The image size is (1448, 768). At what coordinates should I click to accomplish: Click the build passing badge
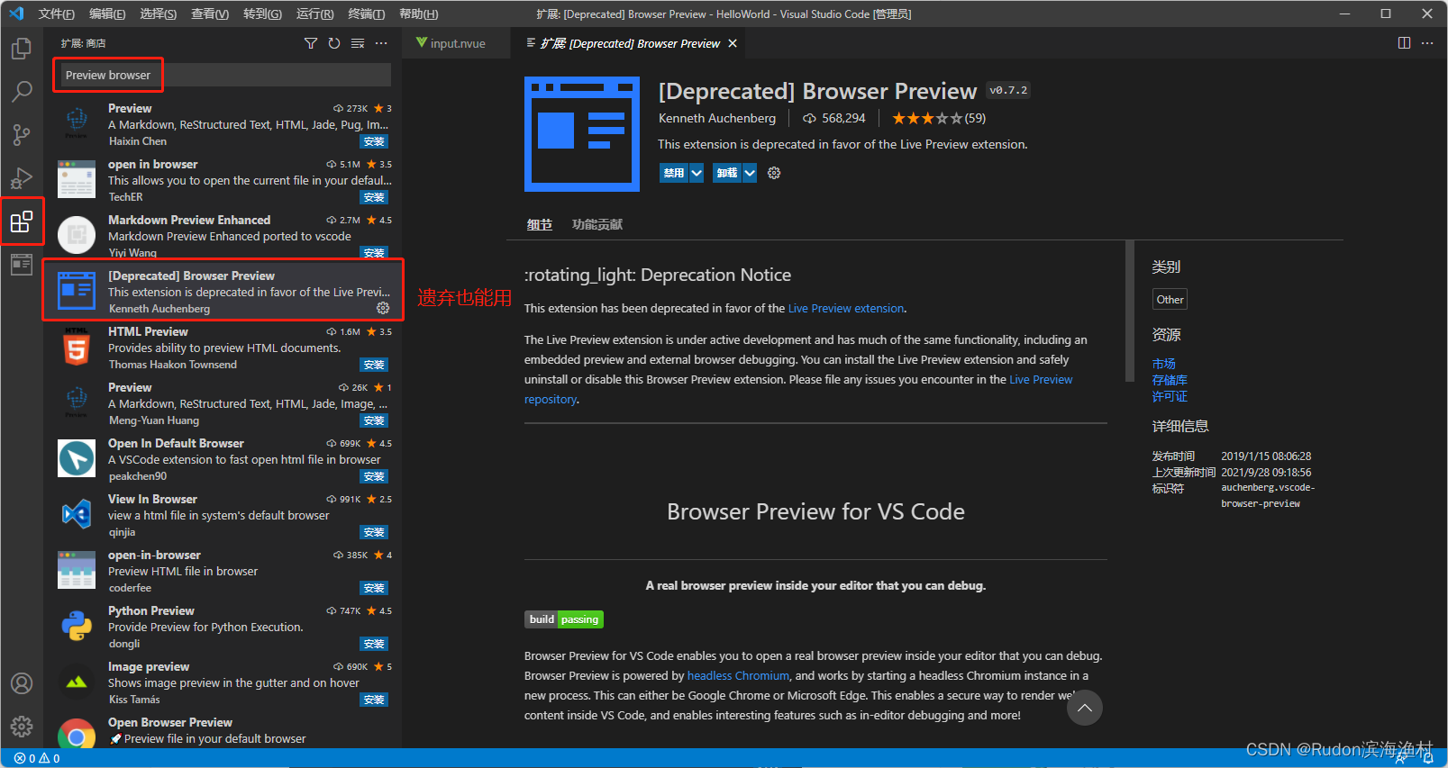564,619
